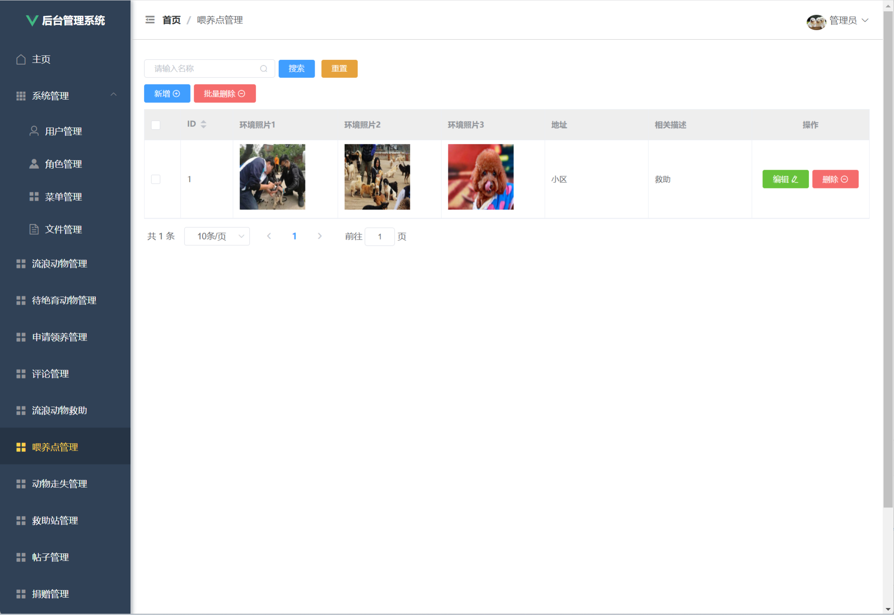Viewport: 894px width, 615px height.
Task: Check the checkbox for row ID 1
Action: pyautogui.click(x=156, y=179)
